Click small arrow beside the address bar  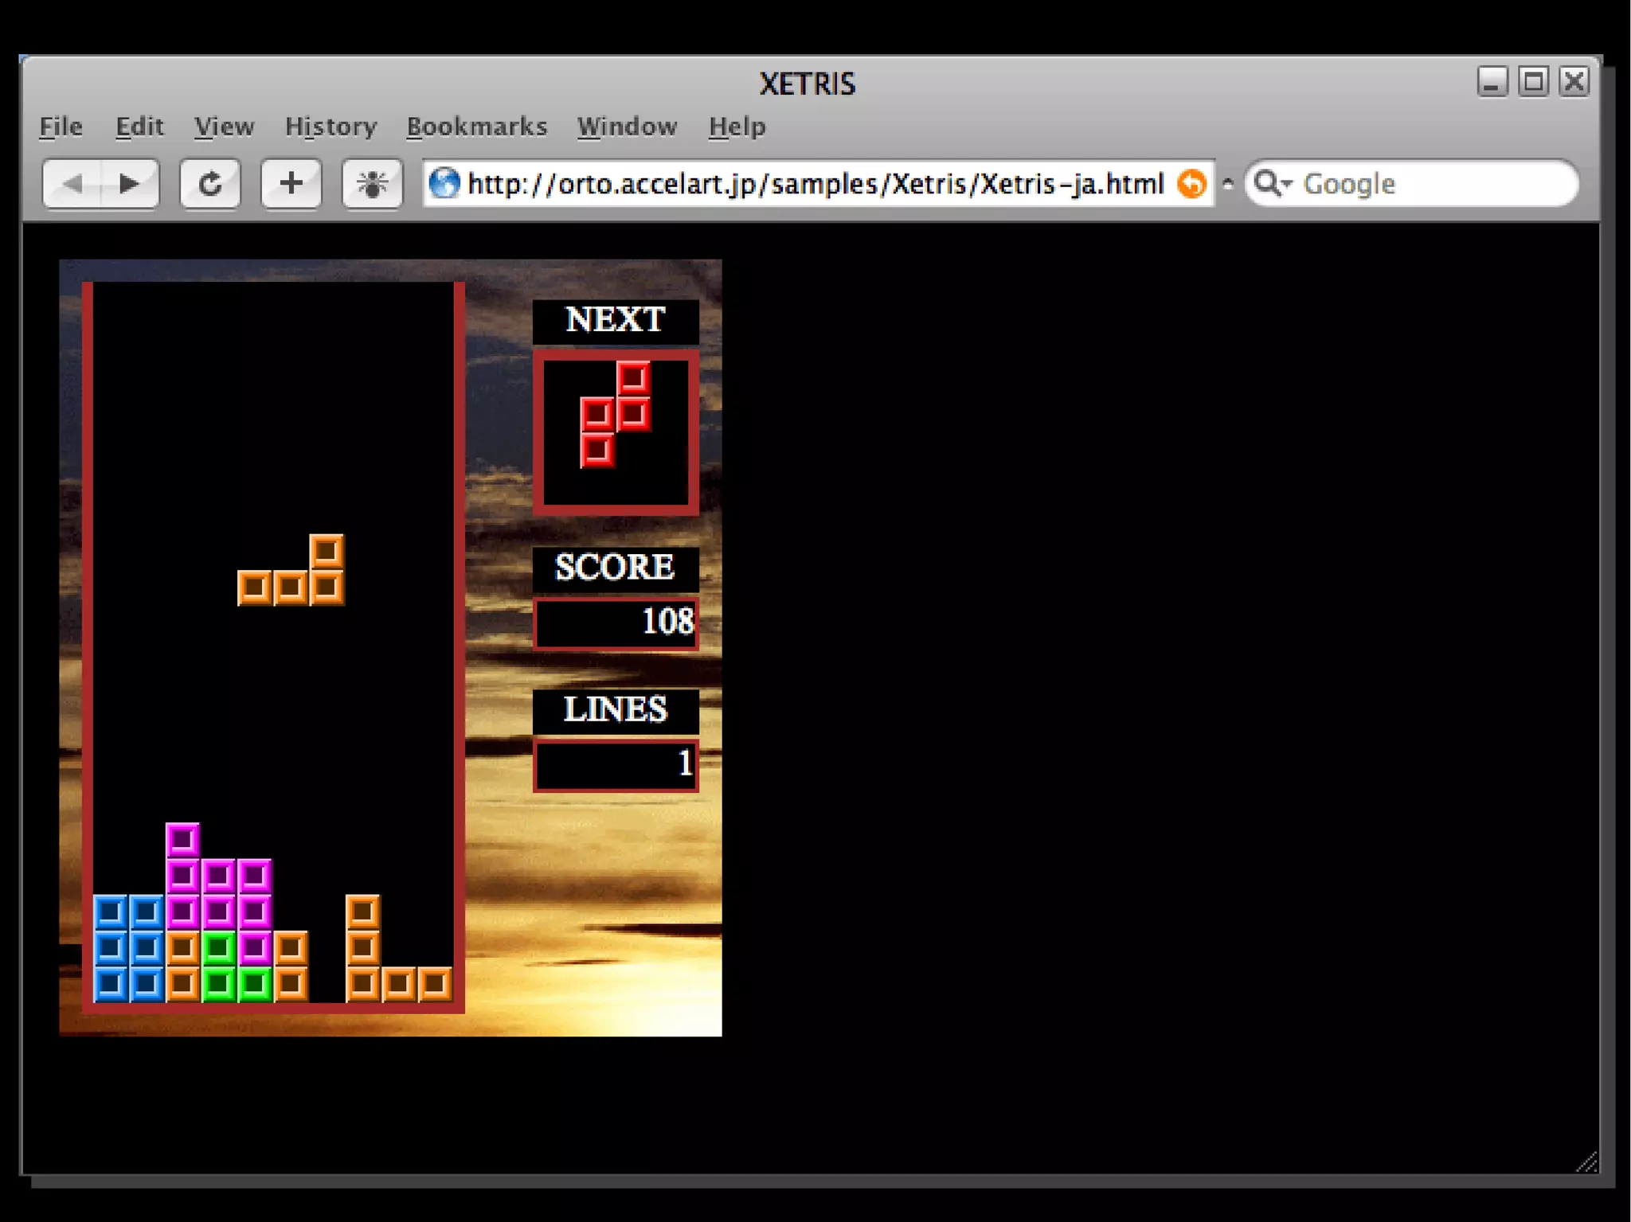1228,184
